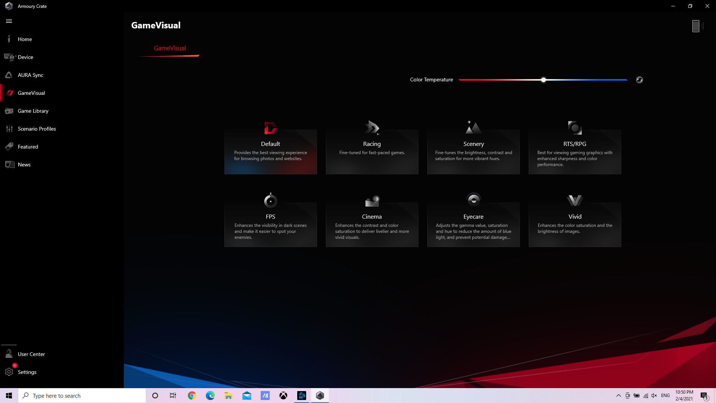Click the Featured tag icon

click(9, 146)
